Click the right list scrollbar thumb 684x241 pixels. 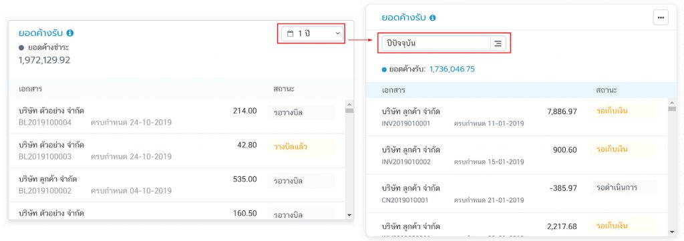click(672, 108)
